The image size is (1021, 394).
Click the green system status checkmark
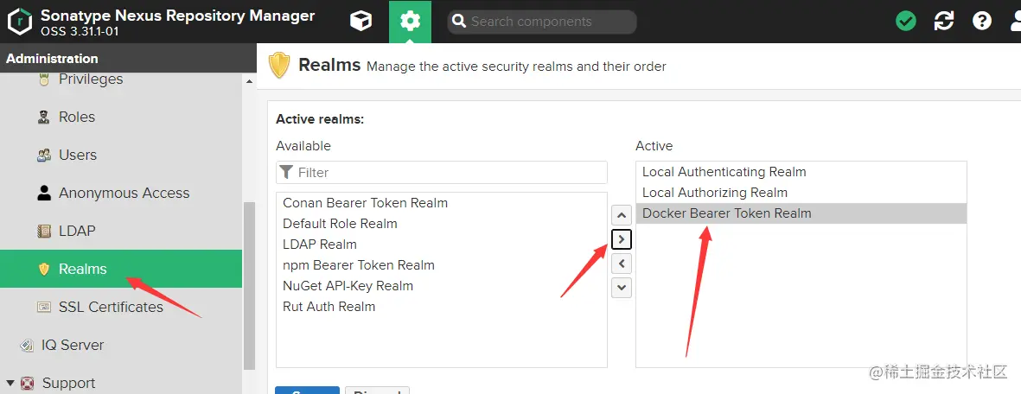coord(905,22)
